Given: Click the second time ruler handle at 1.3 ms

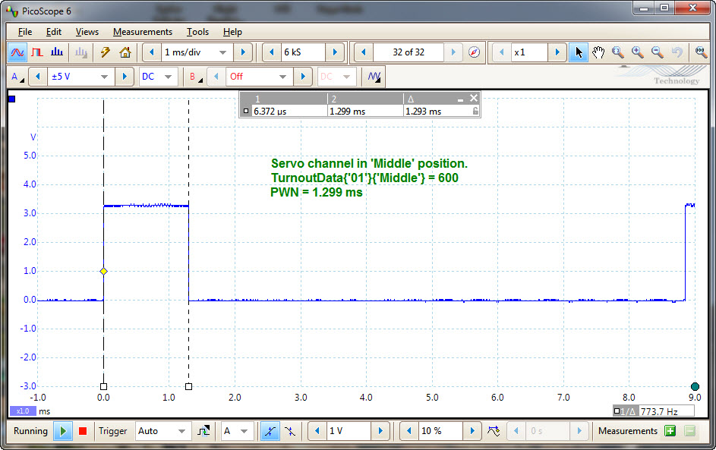Looking at the screenshot, I should tap(188, 386).
